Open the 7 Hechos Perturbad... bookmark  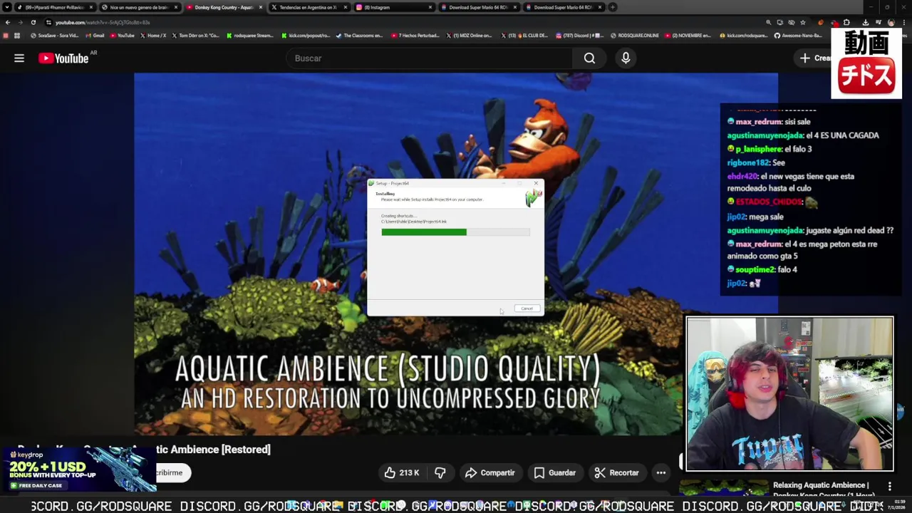coord(415,35)
